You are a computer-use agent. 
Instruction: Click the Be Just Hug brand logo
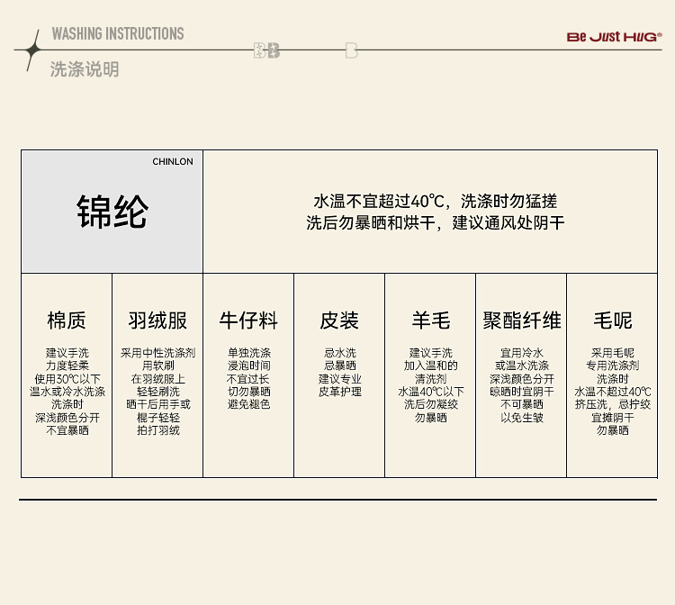click(614, 37)
